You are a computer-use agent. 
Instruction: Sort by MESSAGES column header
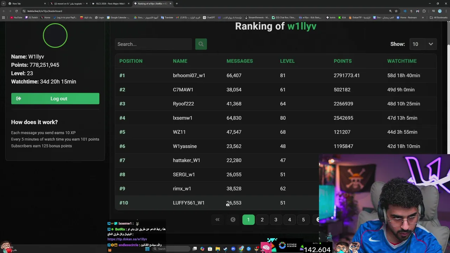(239, 61)
